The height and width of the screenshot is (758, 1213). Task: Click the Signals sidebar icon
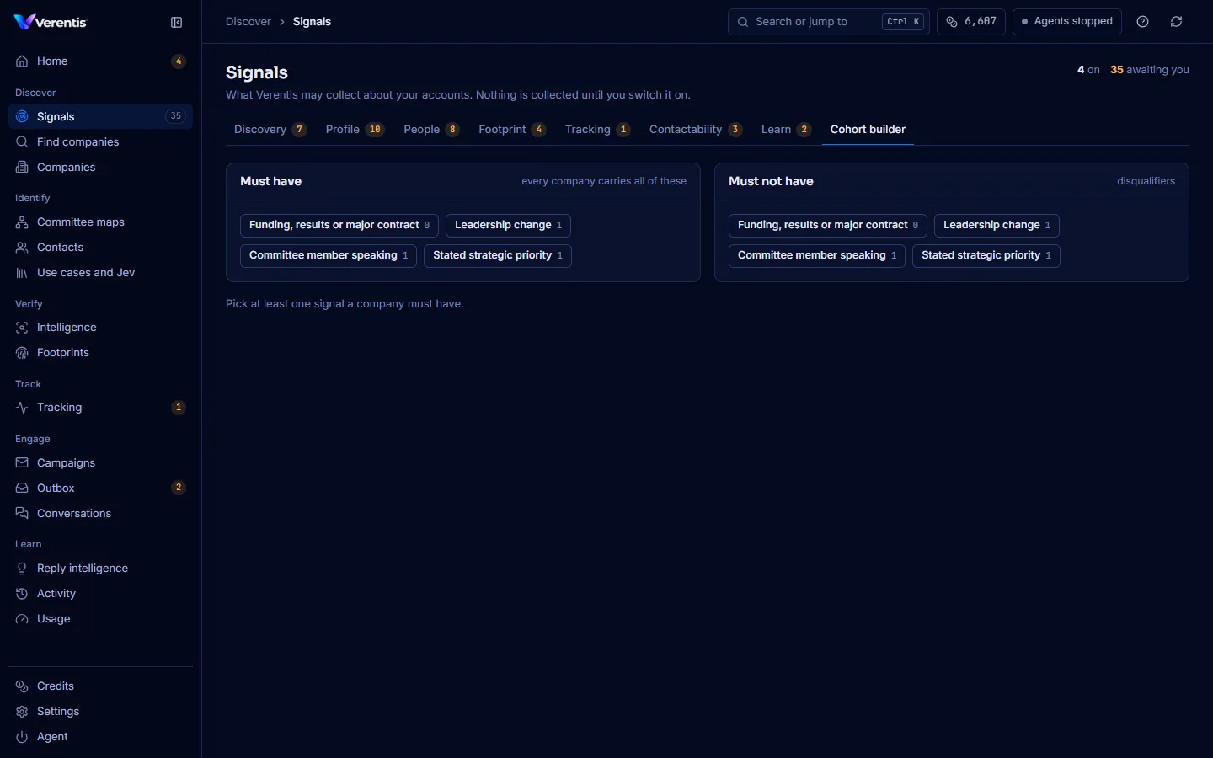coord(22,117)
